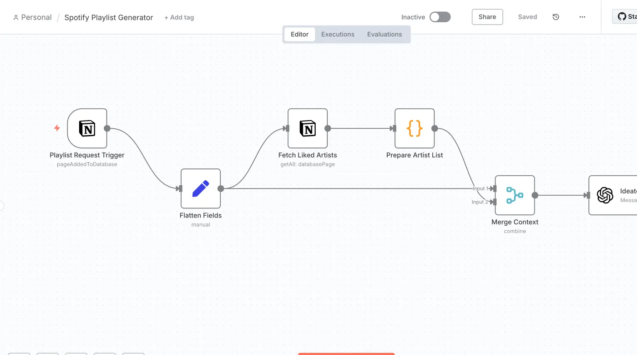Click the Spotify Playlist Generator workflow name

click(109, 17)
